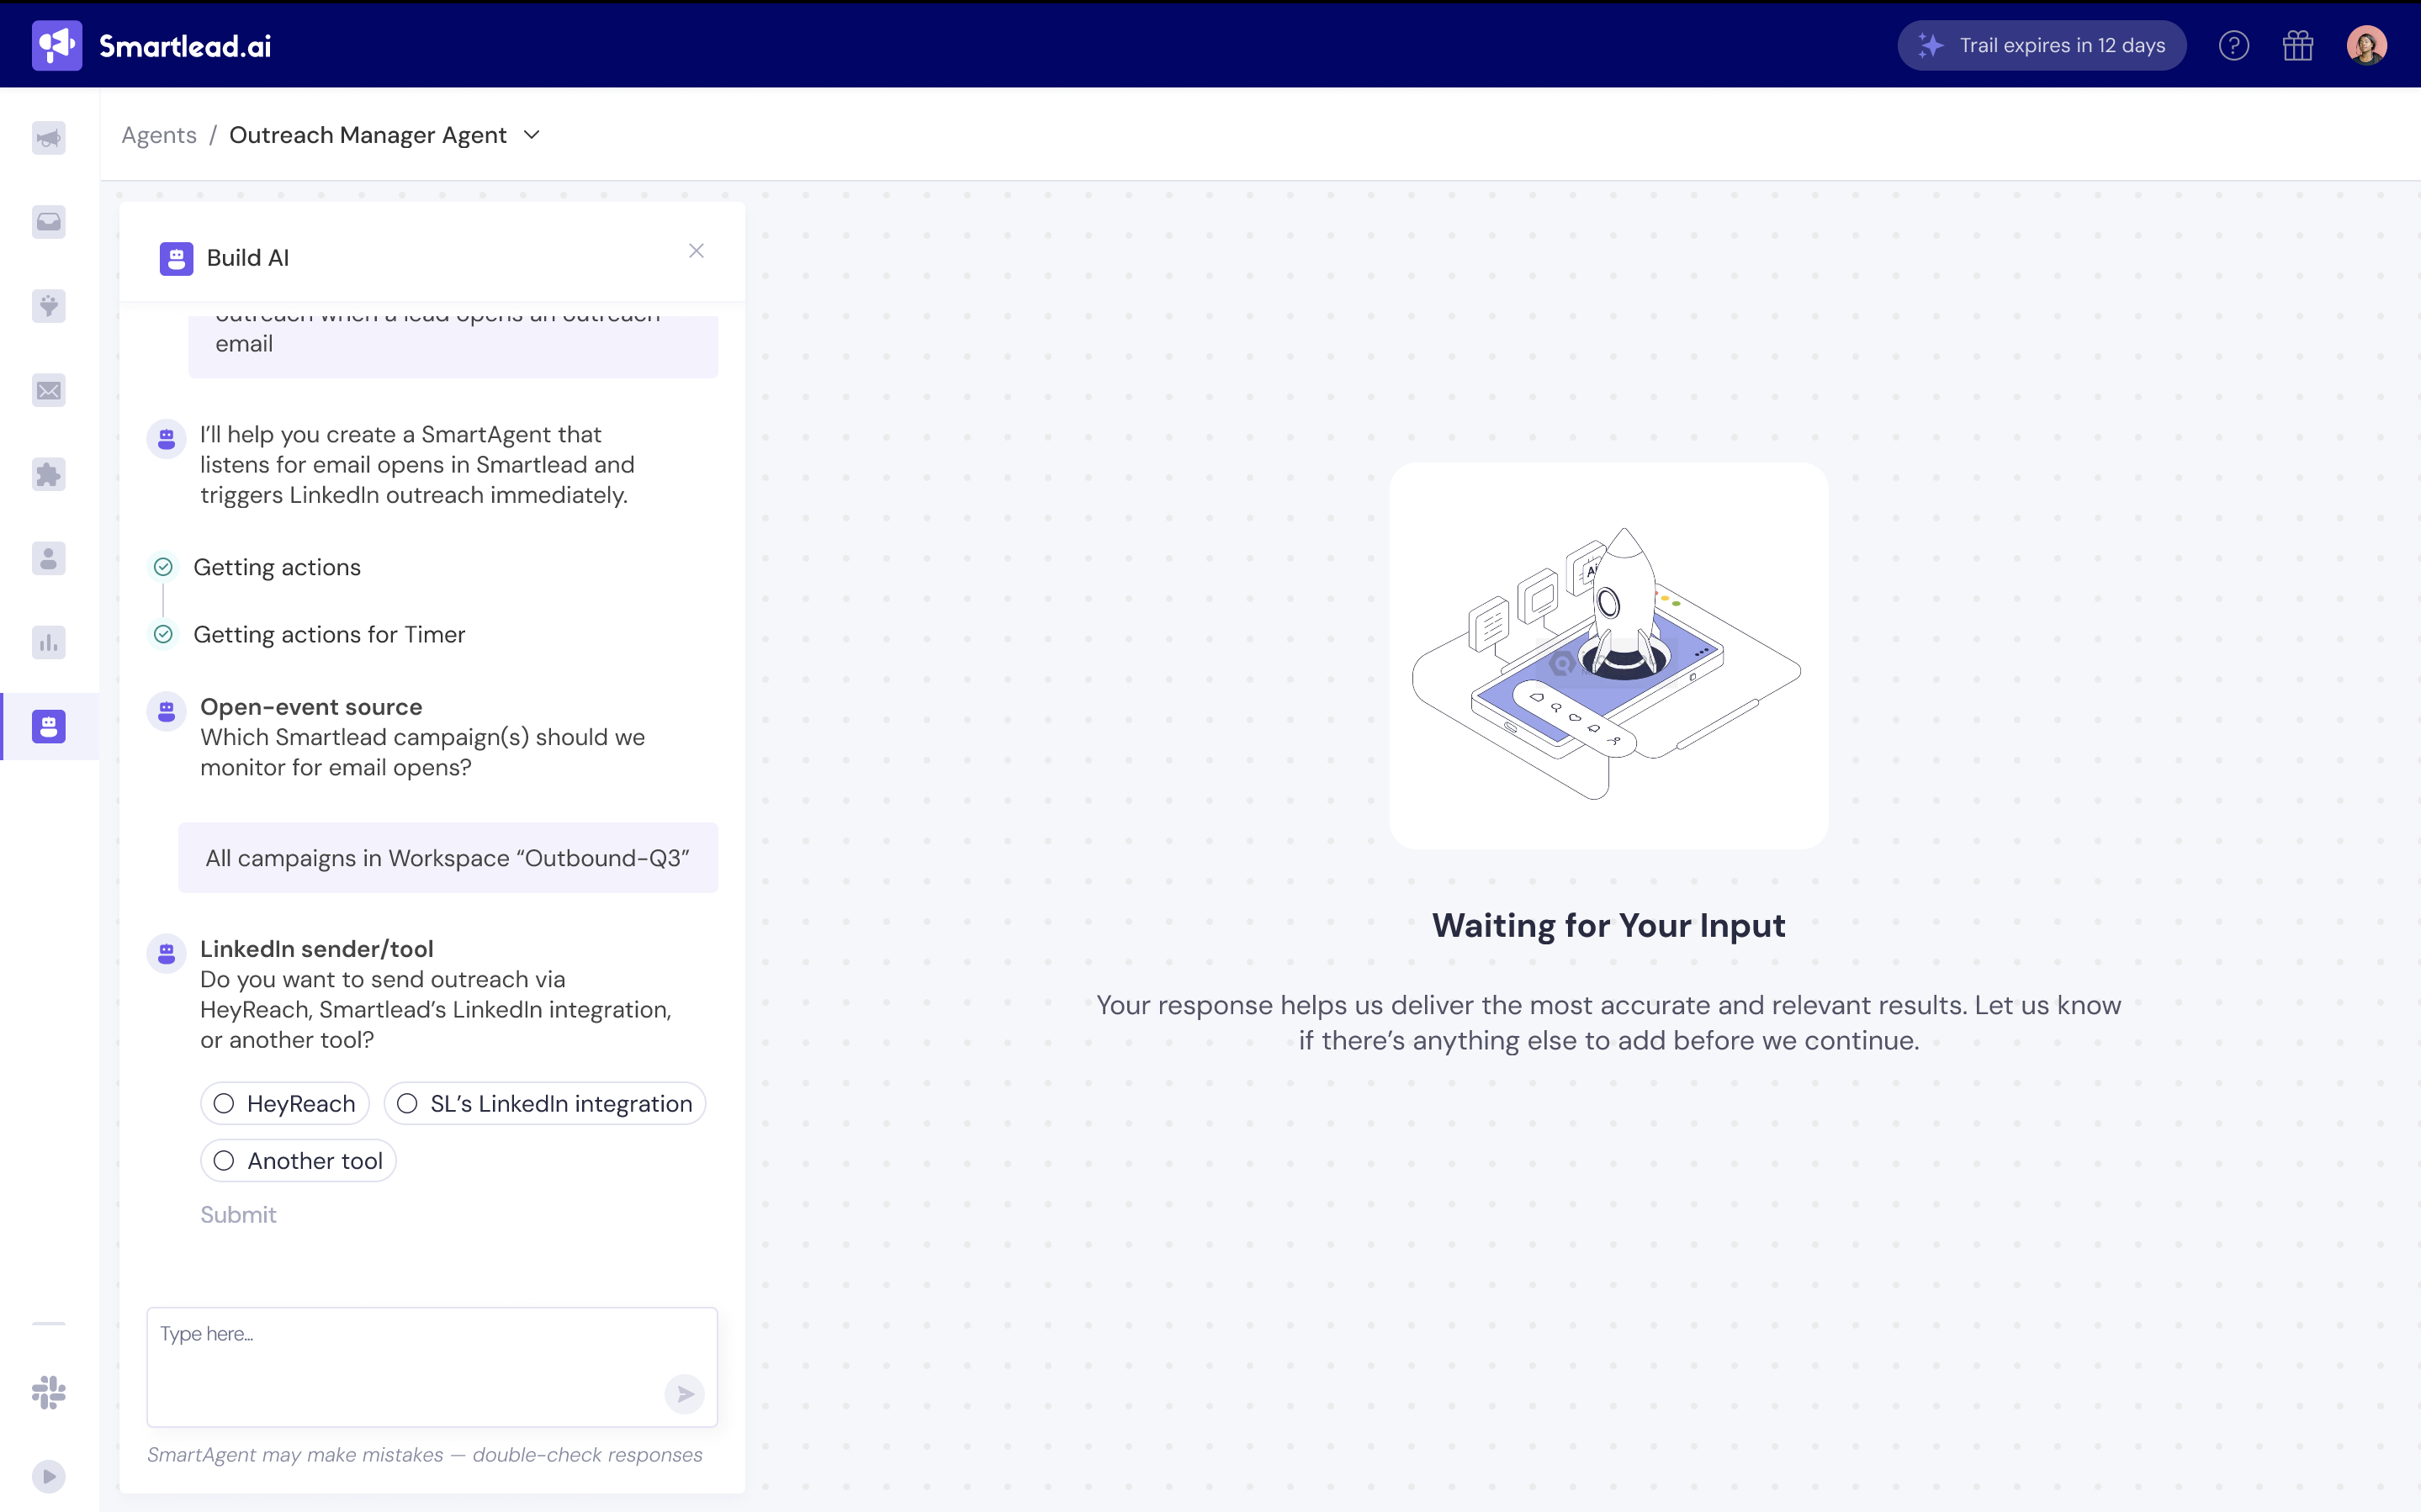The width and height of the screenshot is (2421, 1512).
Task: Select the Another tool radio option
Action: (298, 1160)
